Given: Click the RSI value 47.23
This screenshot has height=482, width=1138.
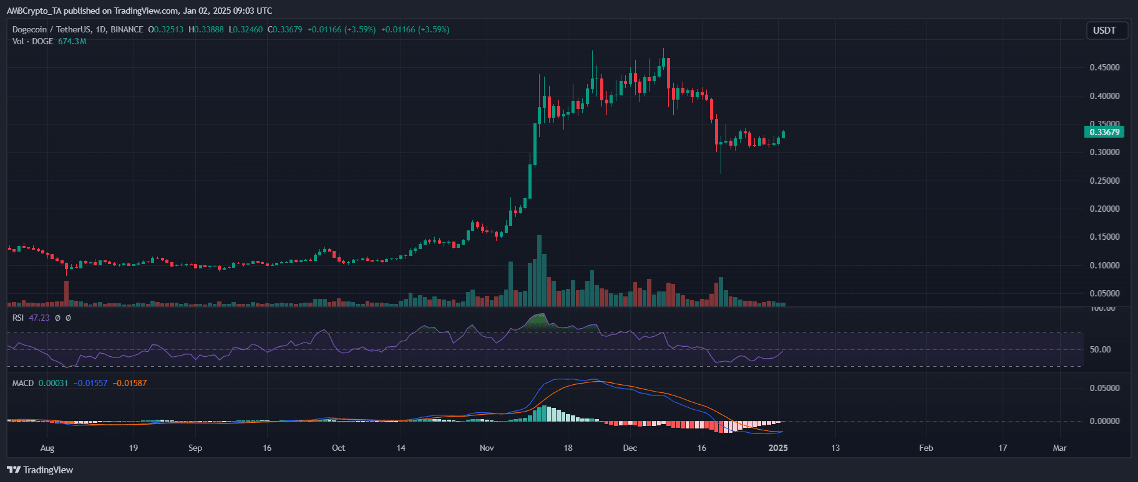Looking at the screenshot, I should (39, 318).
